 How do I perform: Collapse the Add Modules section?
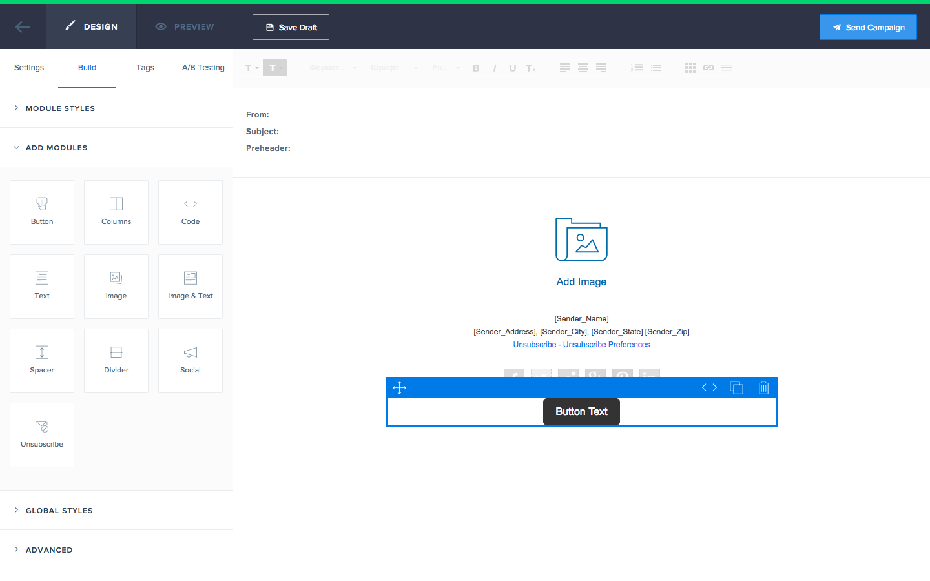click(x=57, y=147)
